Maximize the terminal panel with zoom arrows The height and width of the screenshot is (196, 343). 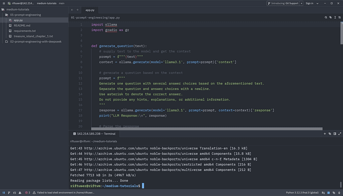click(x=340, y=134)
